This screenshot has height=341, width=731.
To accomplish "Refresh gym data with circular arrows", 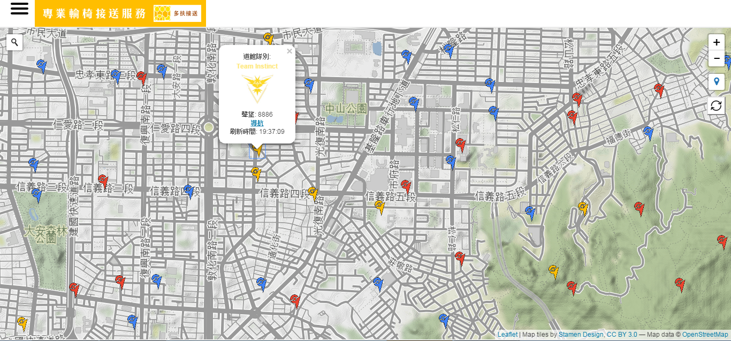I will [x=717, y=105].
